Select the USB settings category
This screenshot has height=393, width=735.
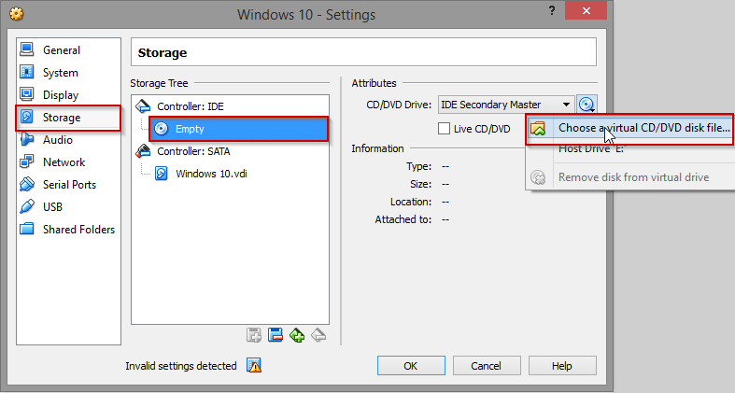[68, 206]
